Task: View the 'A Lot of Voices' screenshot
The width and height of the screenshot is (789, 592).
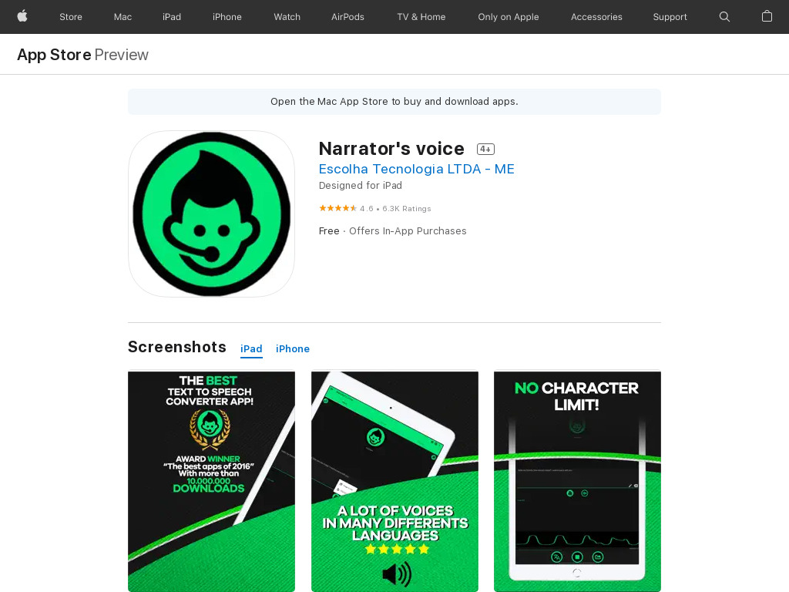Action: click(x=394, y=481)
